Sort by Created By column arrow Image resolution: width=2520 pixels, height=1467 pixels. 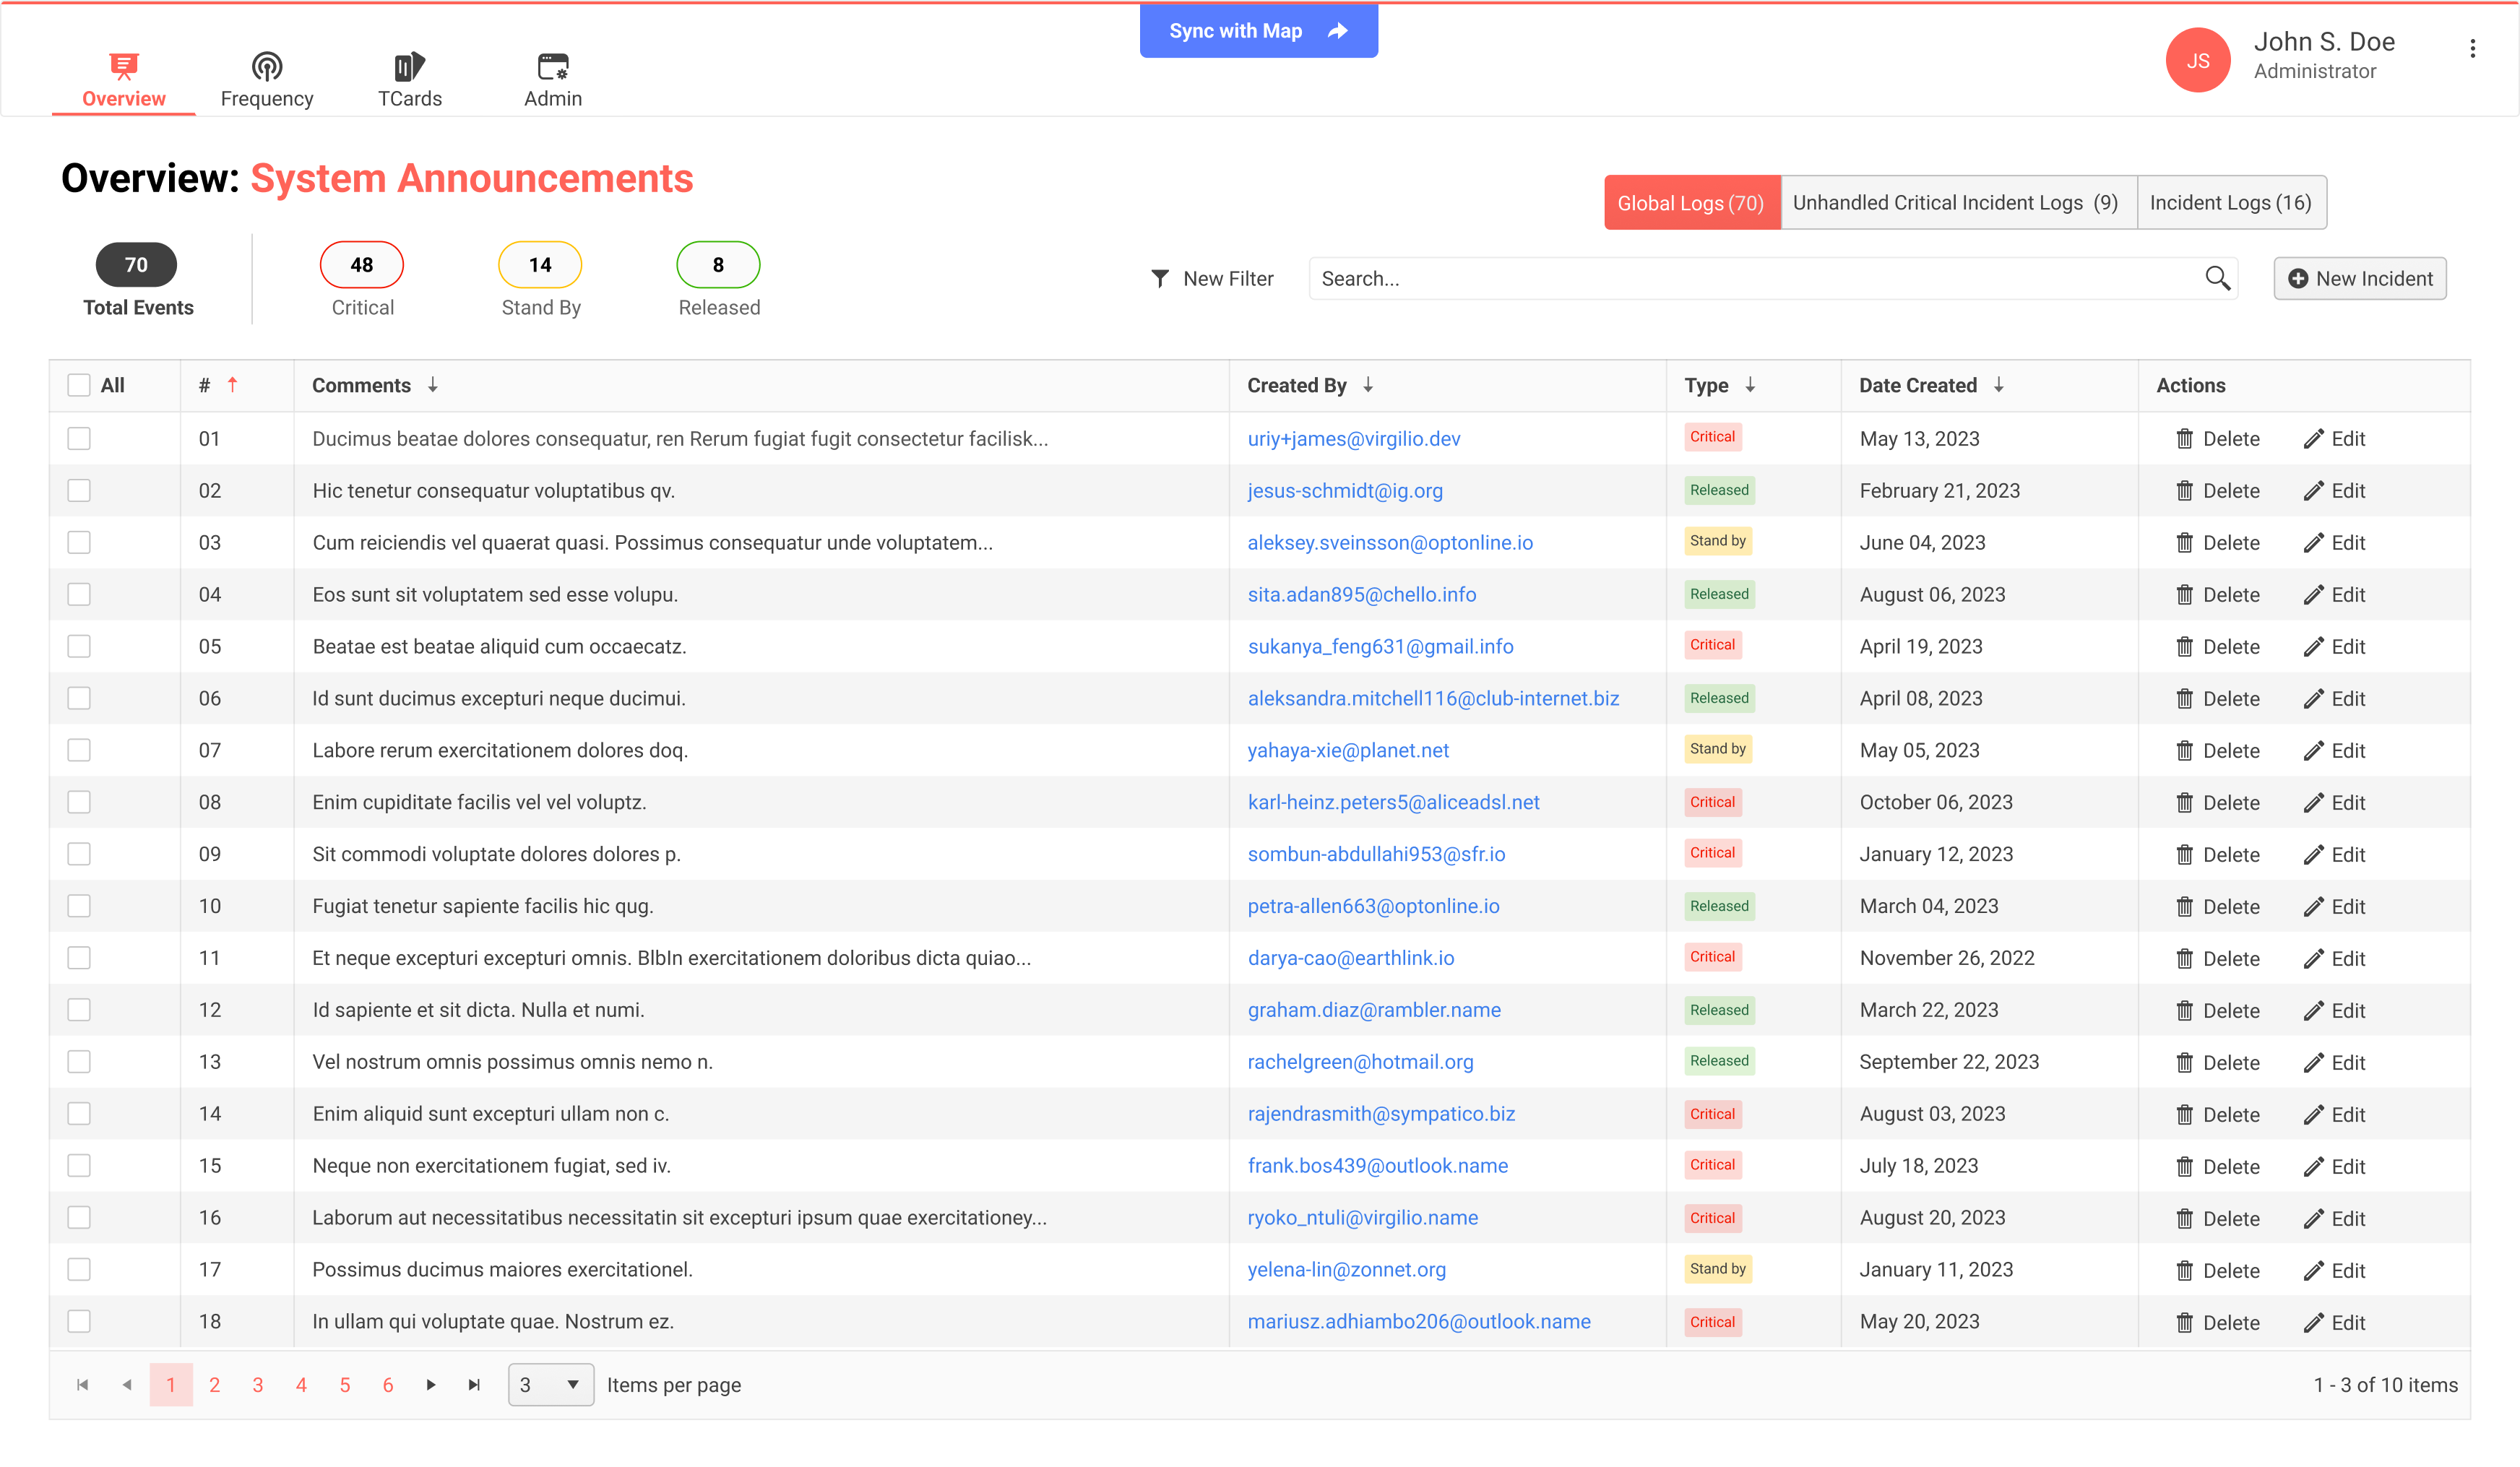click(1368, 386)
